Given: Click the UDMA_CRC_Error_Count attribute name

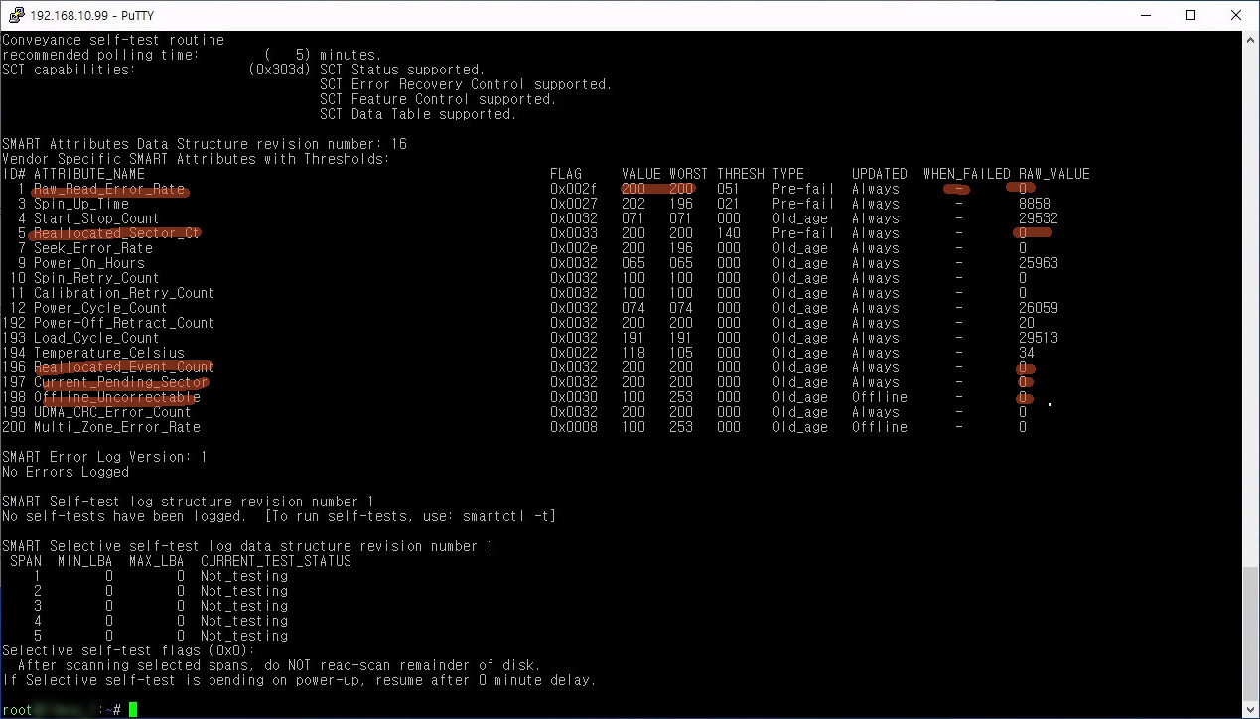Looking at the screenshot, I should click(x=112, y=412).
